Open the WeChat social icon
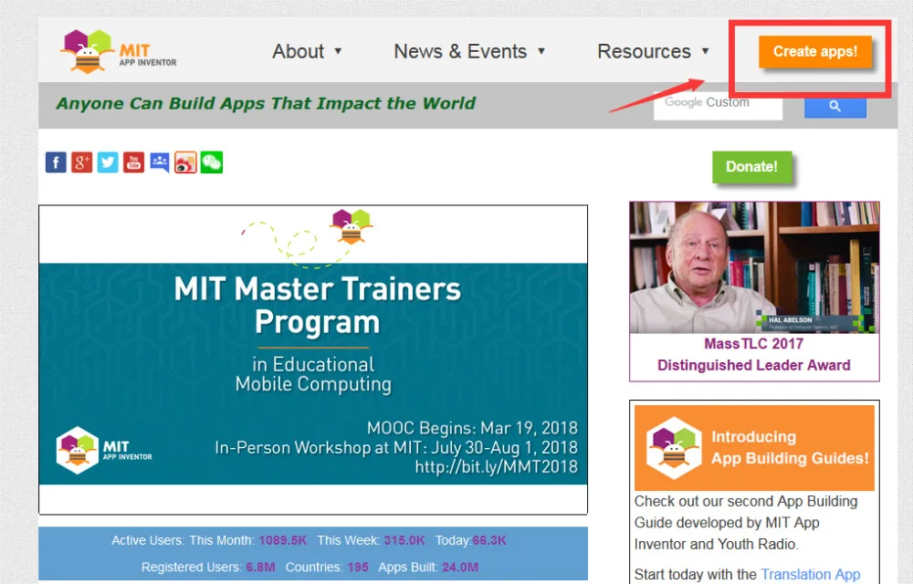The image size is (913, 584). coord(212,162)
